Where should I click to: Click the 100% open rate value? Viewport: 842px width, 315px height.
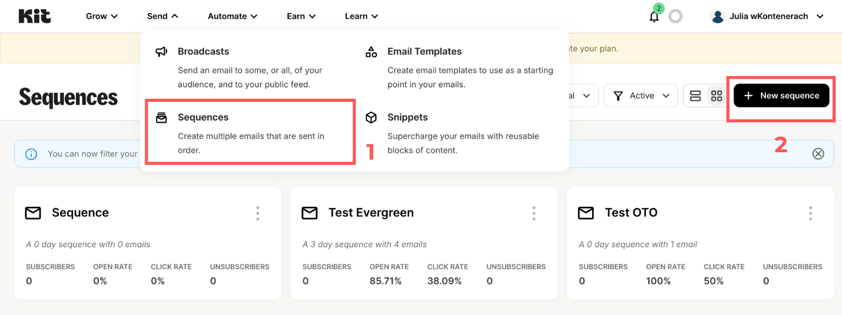coord(658,281)
